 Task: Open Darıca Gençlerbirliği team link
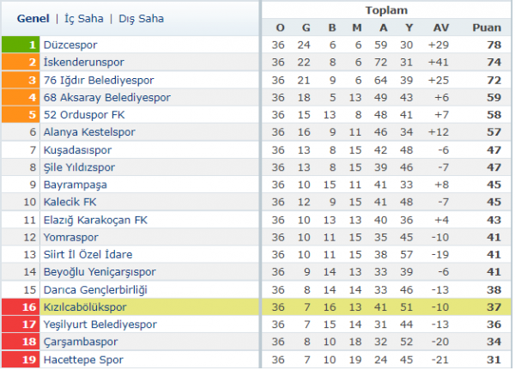[x=94, y=289]
